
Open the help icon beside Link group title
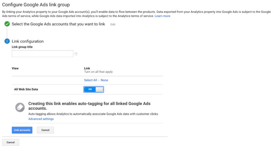pos(76,54)
